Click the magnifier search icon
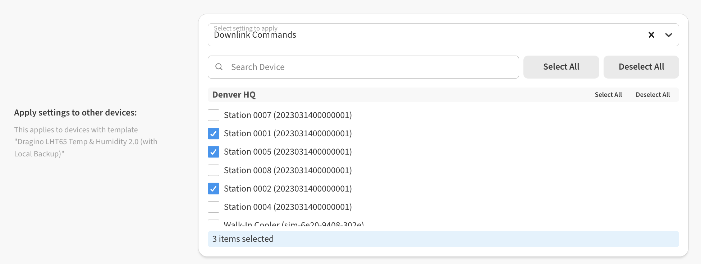701x264 pixels. pyautogui.click(x=219, y=67)
